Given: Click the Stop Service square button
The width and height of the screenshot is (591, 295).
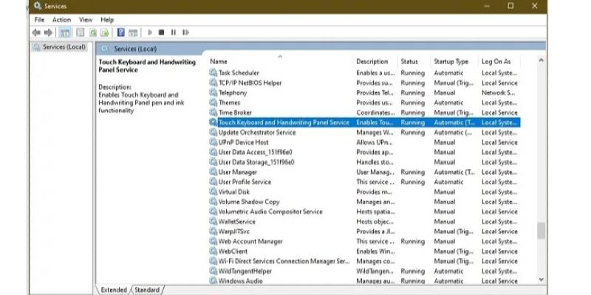Looking at the screenshot, I should point(161,32).
